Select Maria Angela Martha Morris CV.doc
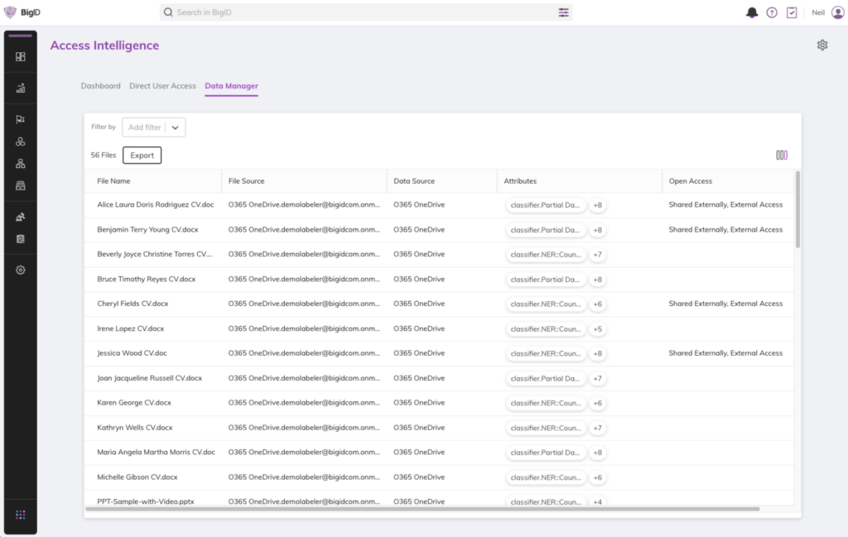Screen dimensions: 848x537 (x=157, y=452)
